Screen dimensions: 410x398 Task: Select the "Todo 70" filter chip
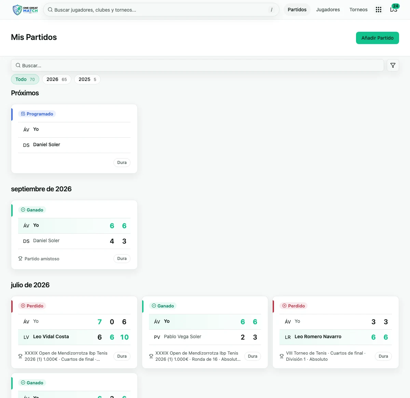pos(25,79)
